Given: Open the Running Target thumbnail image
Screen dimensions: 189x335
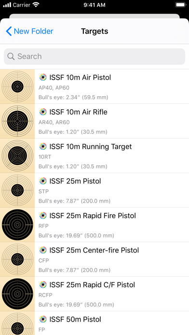Looking at the screenshot, I should (x=17, y=156).
